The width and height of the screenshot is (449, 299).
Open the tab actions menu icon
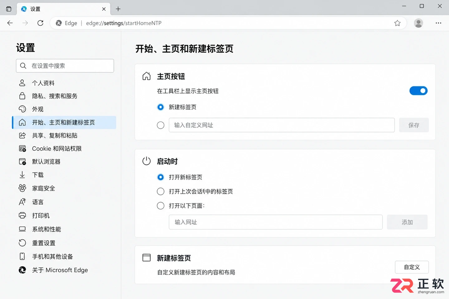[9, 9]
